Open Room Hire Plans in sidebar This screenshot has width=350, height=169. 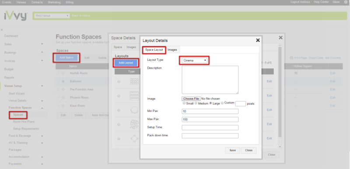pos(24,122)
